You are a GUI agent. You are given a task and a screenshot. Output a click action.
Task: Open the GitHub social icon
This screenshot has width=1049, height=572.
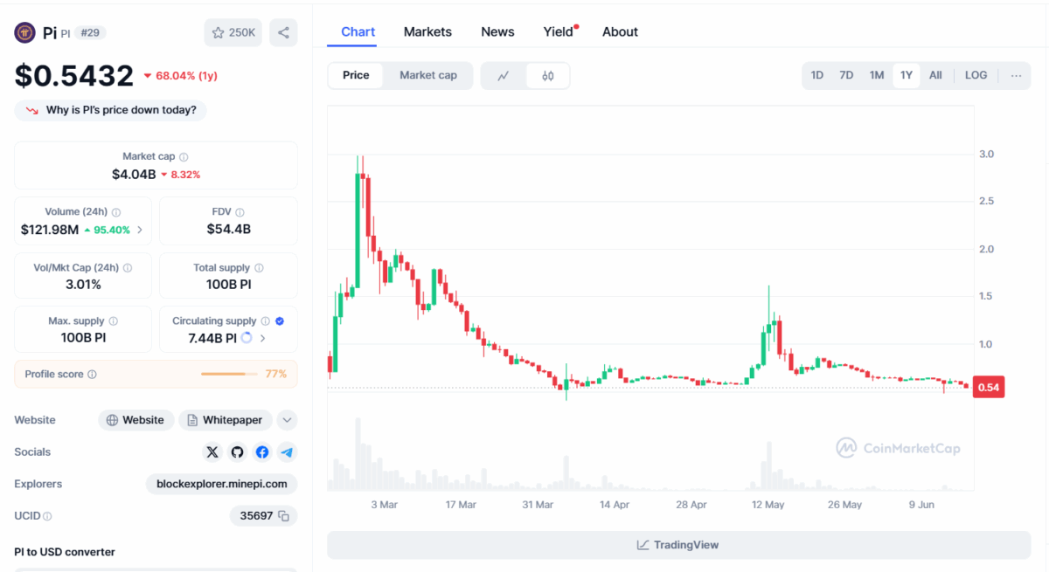point(237,452)
